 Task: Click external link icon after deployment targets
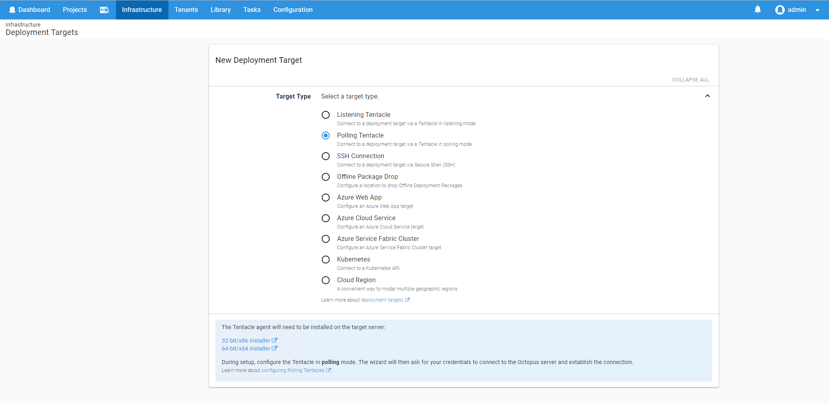tap(407, 300)
